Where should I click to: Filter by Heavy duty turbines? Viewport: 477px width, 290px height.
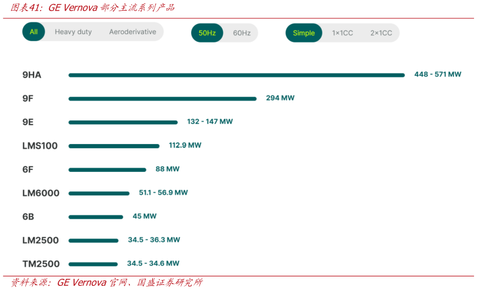tap(73, 32)
